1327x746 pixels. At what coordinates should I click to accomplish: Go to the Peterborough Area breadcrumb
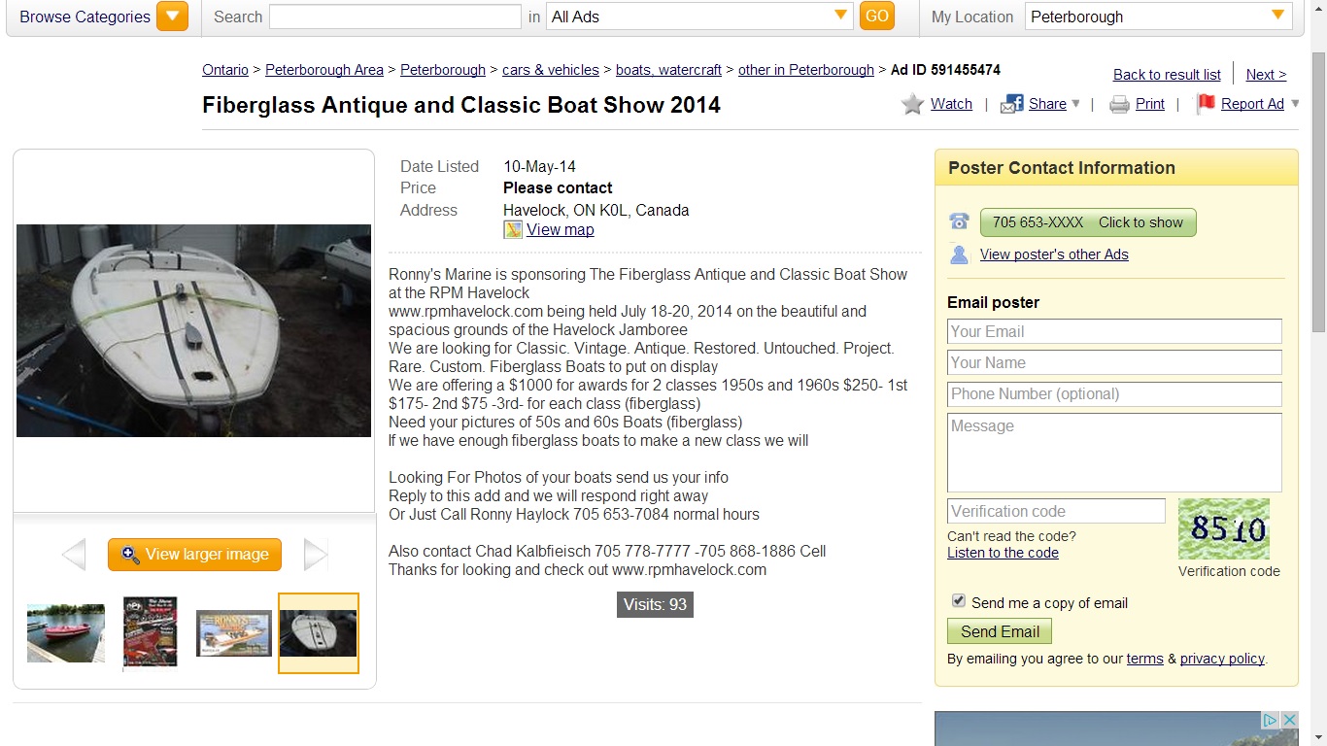click(324, 70)
